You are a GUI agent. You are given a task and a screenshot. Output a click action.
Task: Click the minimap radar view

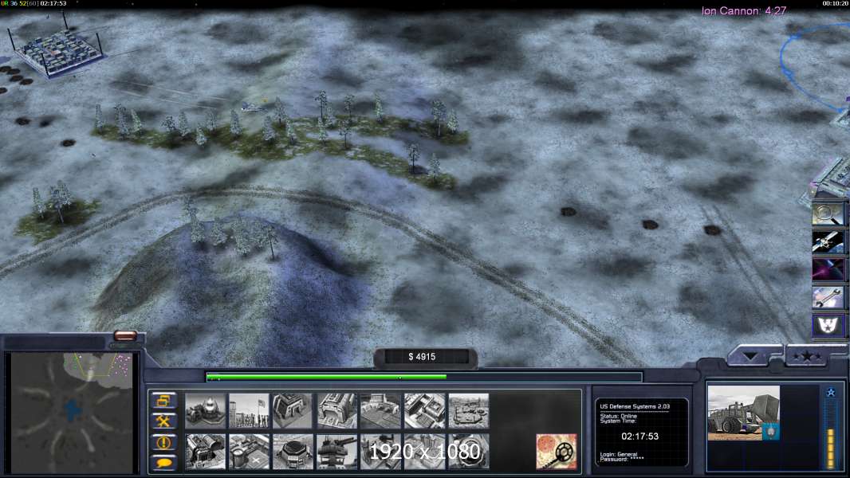[x=72, y=412]
